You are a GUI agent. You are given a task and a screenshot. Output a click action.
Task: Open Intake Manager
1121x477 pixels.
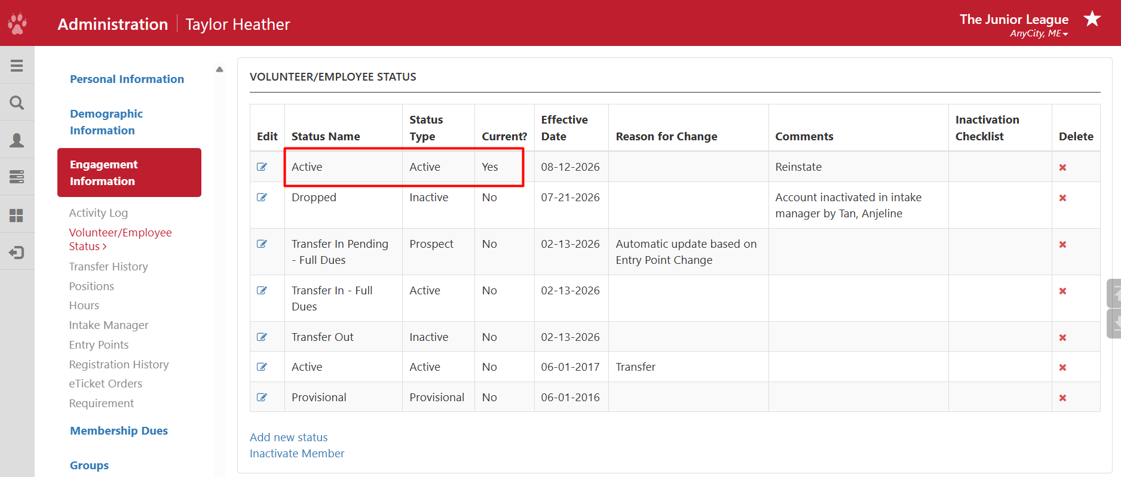tap(109, 325)
